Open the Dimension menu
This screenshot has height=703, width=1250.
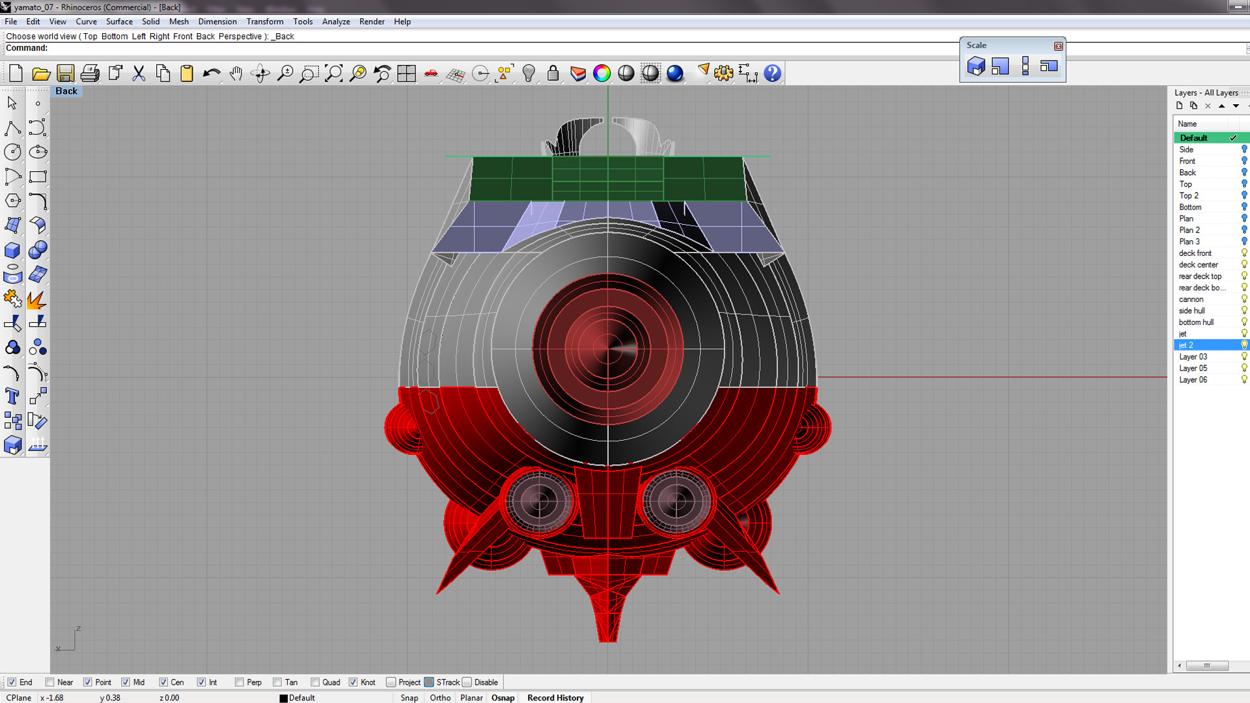pyautogui.click(x=217, y=21)
